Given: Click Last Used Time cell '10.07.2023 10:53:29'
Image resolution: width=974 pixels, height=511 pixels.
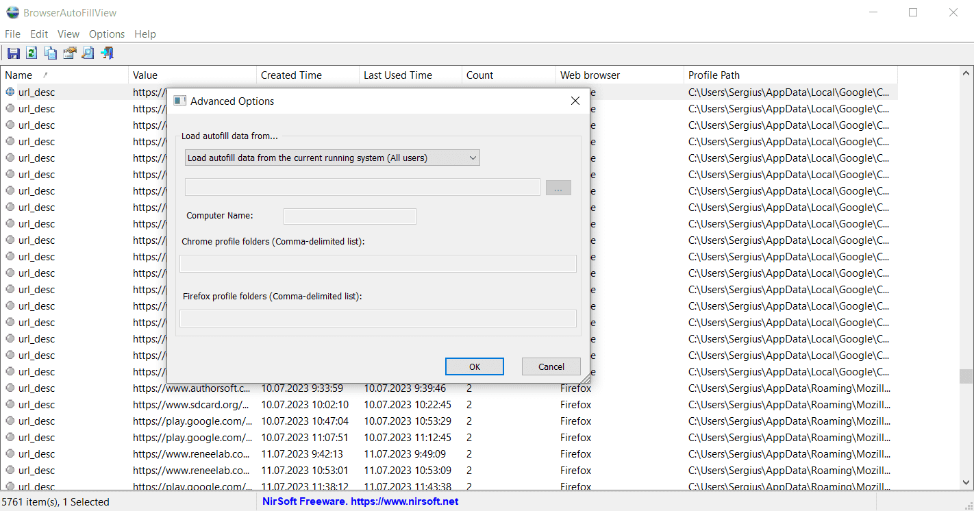Looking at the screenshot, I should point(408,421).
